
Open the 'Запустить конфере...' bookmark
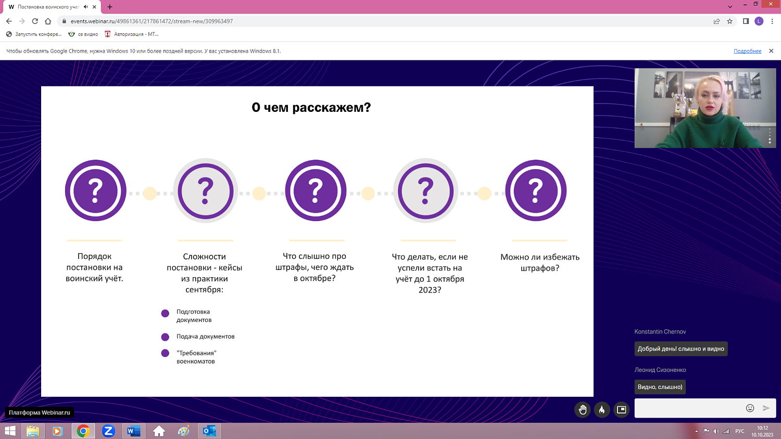coord(34,34)
